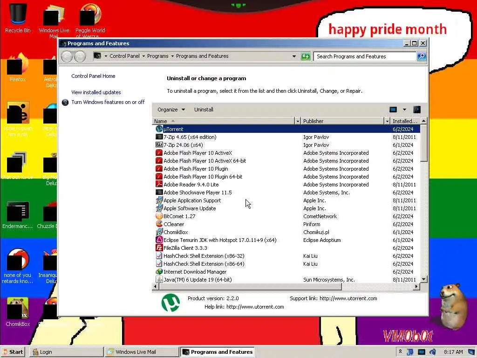Click the large µTorrent logo in details pane
The width and height of the screenshot is (477, 358).
(170, 303)
